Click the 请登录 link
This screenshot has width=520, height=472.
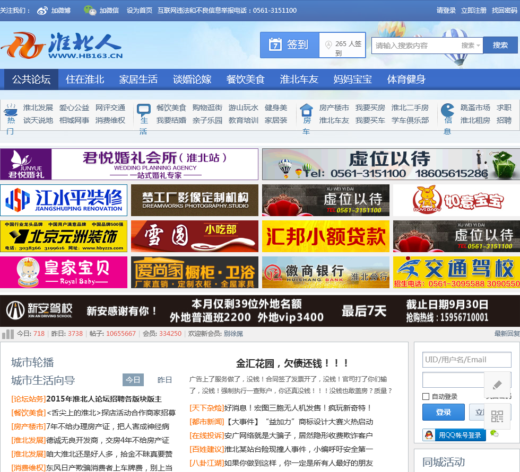point(446,11)
